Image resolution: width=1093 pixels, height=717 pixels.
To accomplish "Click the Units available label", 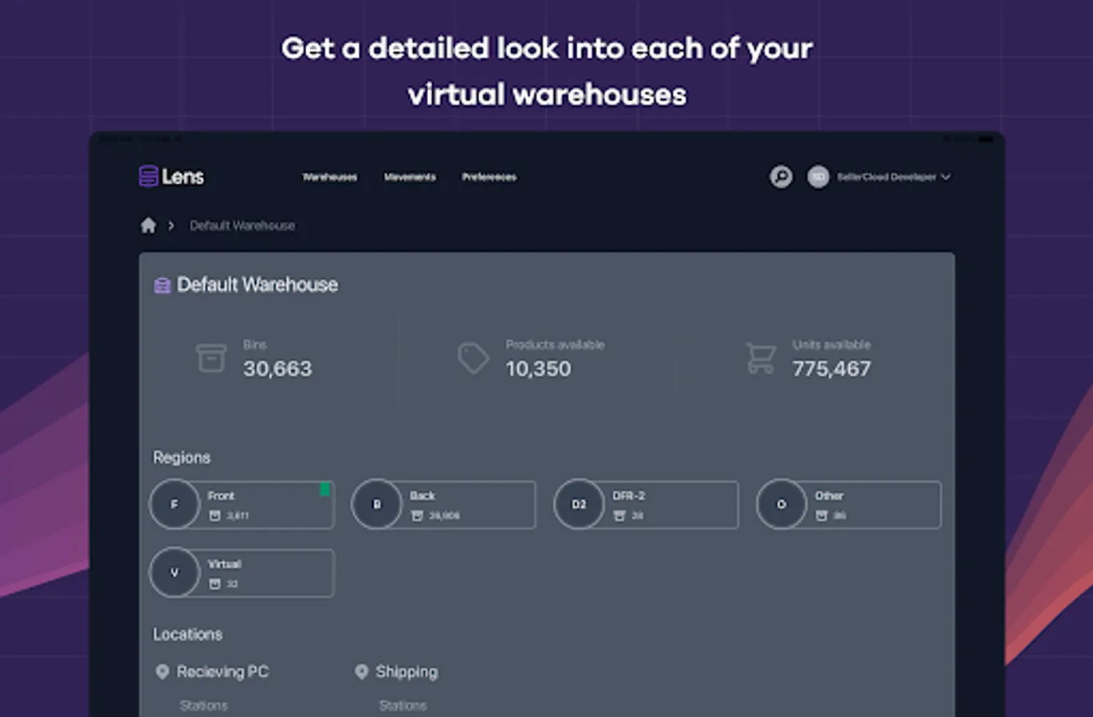I will [832, 344].
